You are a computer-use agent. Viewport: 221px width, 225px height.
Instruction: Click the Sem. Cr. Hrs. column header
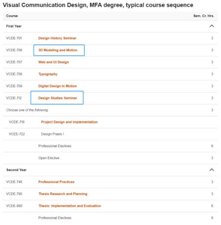click(x=203, y=16)
